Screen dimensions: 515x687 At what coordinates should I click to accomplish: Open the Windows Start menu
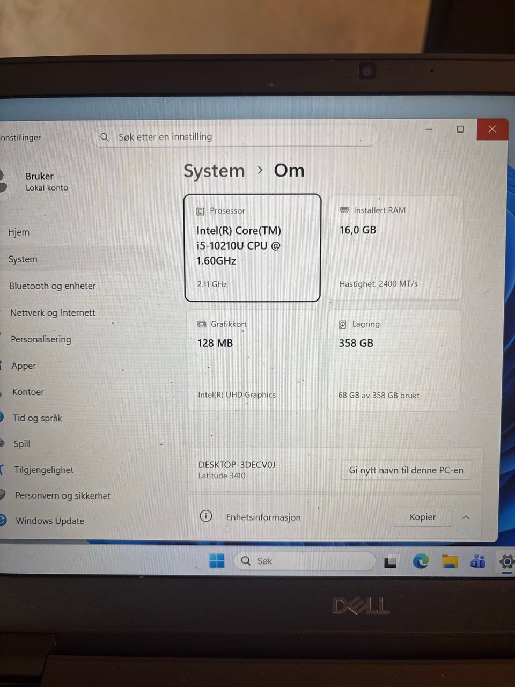(217, 560)
